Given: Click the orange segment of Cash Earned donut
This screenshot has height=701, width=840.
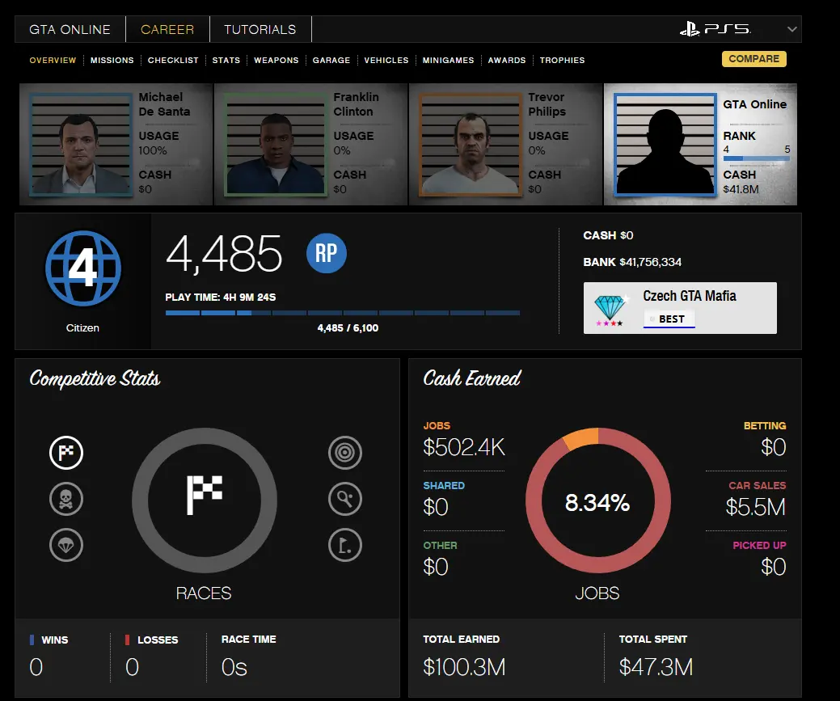Looking at the screenshot, I should coord(582,438).
